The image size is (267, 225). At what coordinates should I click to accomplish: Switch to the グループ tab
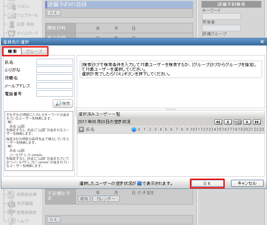click(x=34, y=51)
